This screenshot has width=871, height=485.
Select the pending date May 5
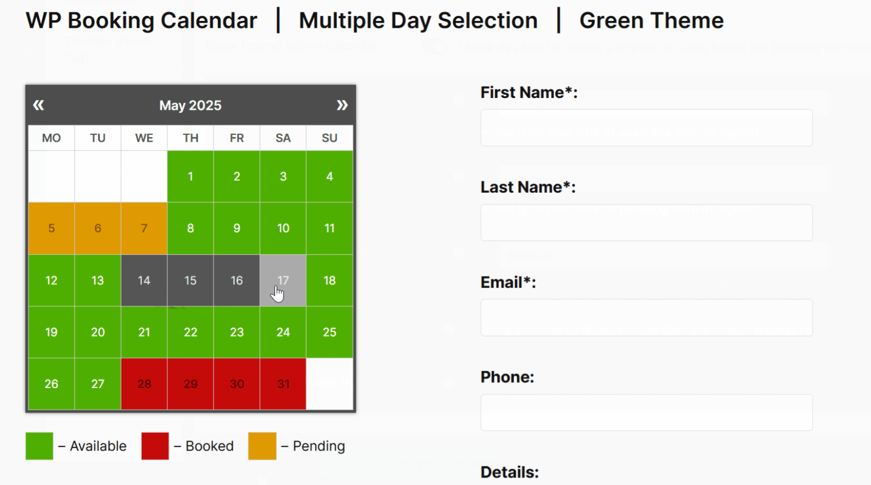pyautogui.click(x=51, y=228)
